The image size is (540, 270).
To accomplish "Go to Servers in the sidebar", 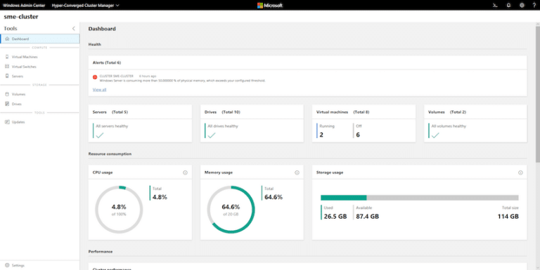I will 39,76.
